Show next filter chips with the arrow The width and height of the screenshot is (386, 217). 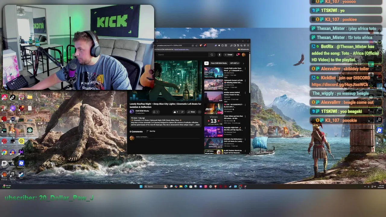(243, 63)
